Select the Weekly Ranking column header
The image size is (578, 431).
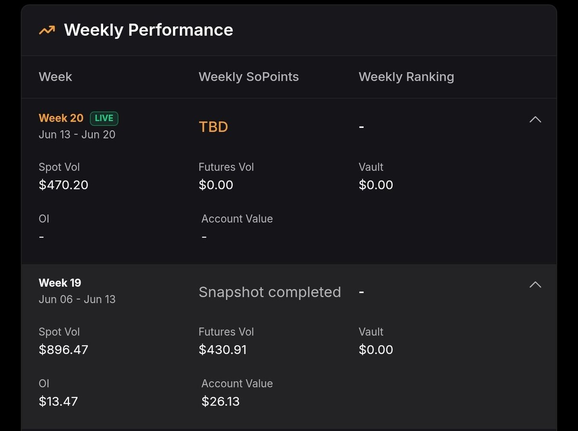point(407,77)
